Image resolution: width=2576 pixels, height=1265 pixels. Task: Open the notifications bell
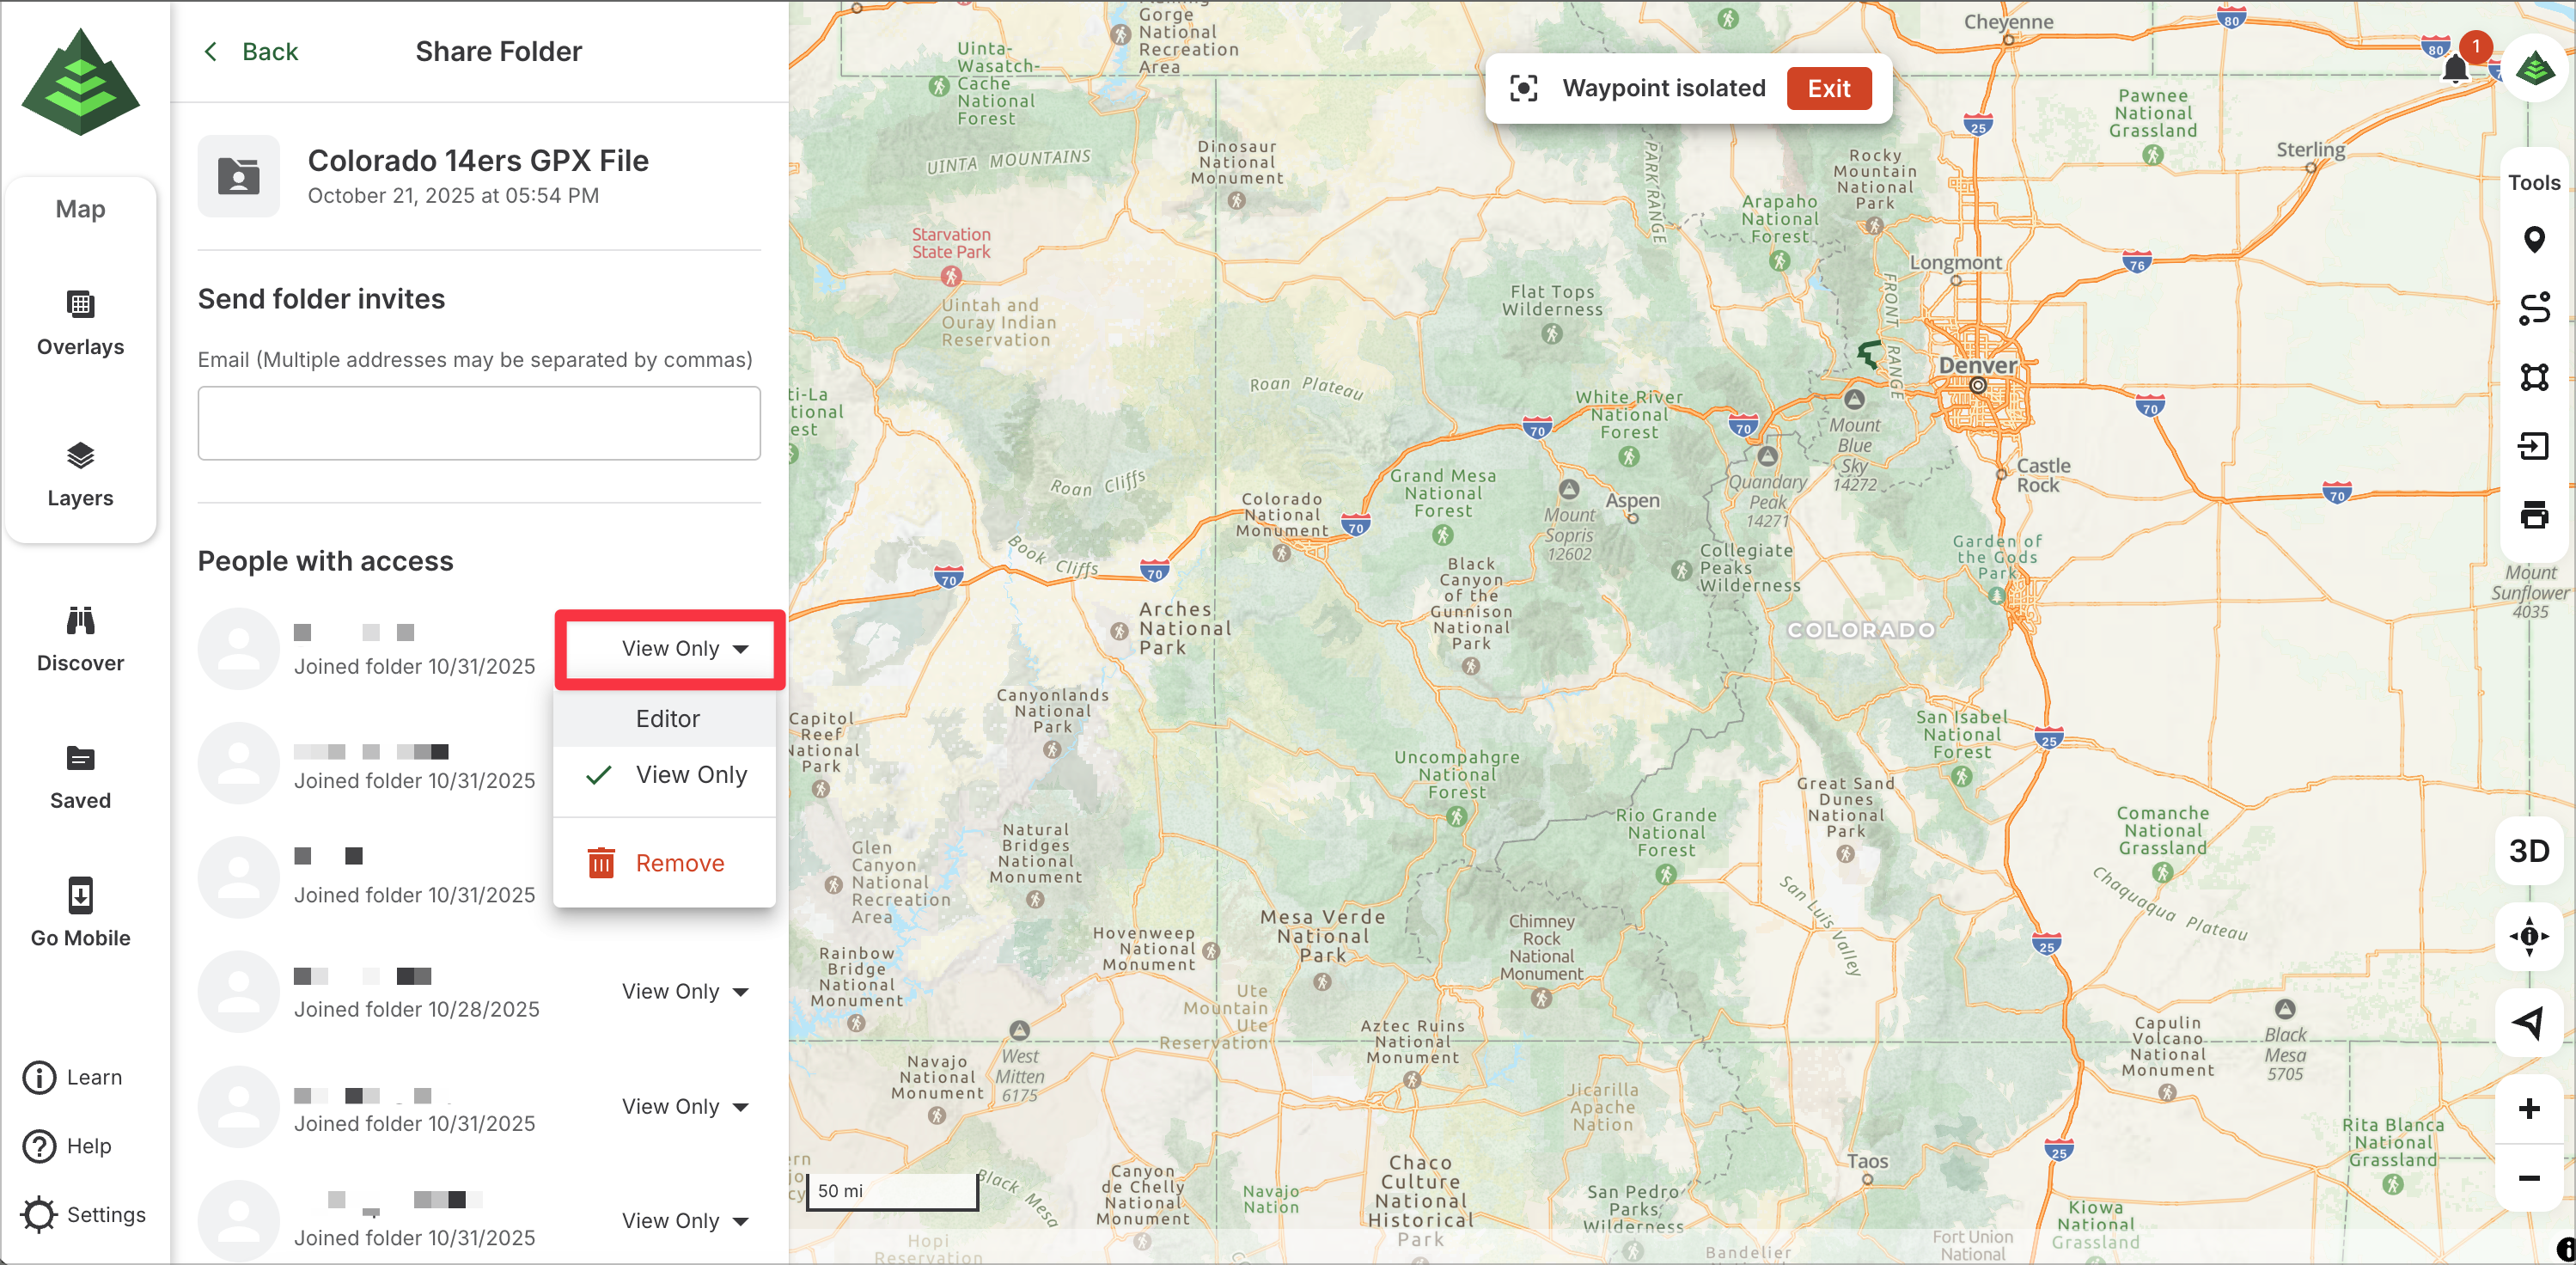(x=2454, y=70)
